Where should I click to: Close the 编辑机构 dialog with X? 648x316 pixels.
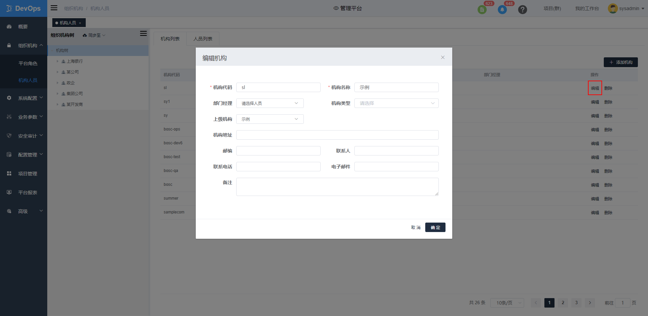pyautogui.click(x=443, y=57)
